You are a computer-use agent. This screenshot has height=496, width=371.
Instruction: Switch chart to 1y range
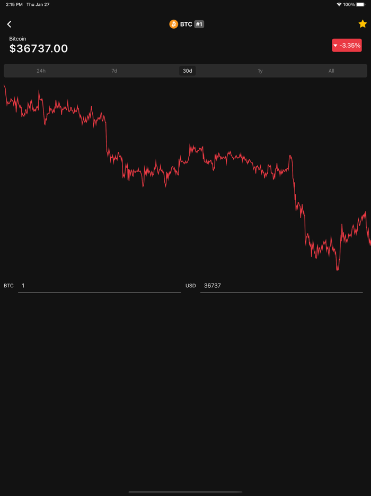click(260, 71)
